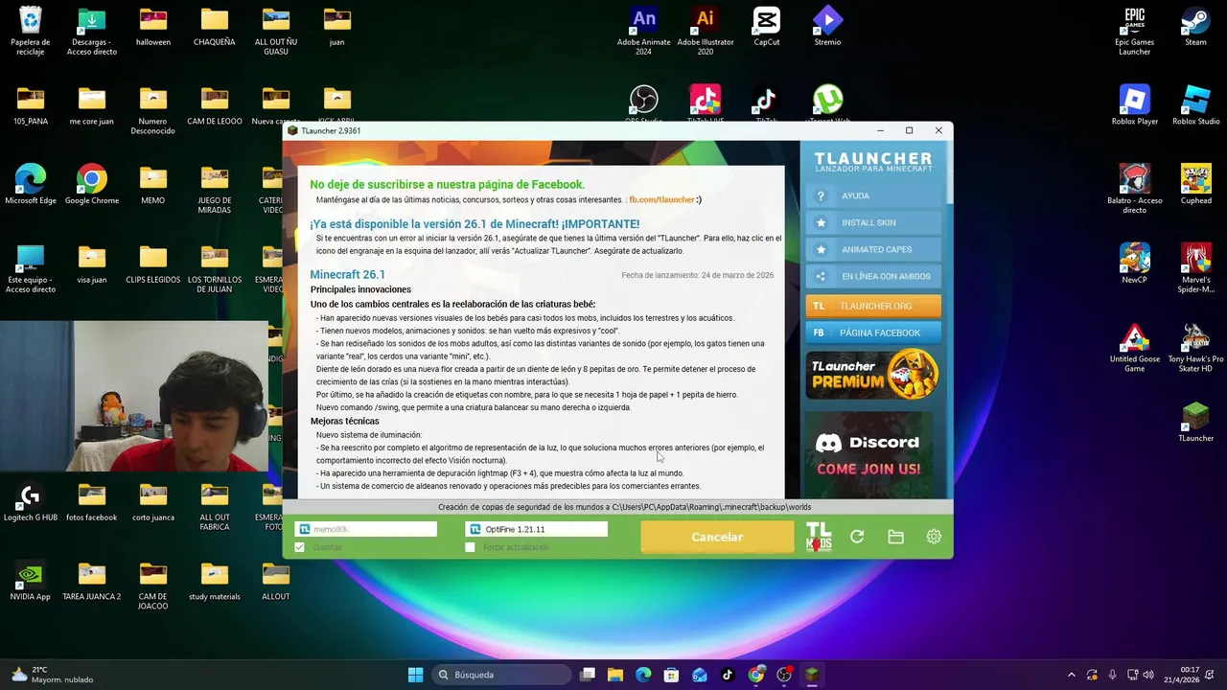Open Roblox Studio desktop icon
This screenshot has height=690, width=1227.
coord(1195,105)
